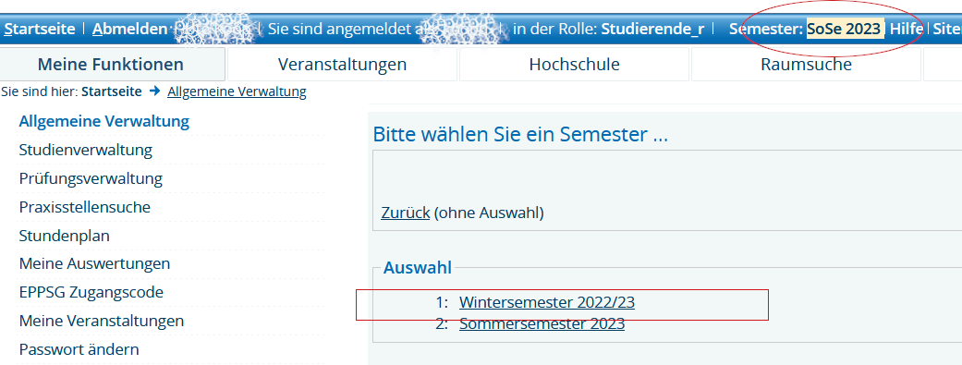Open the Startseite link in the top bar
Screen dimensions: 962x365
pos(40,29)
